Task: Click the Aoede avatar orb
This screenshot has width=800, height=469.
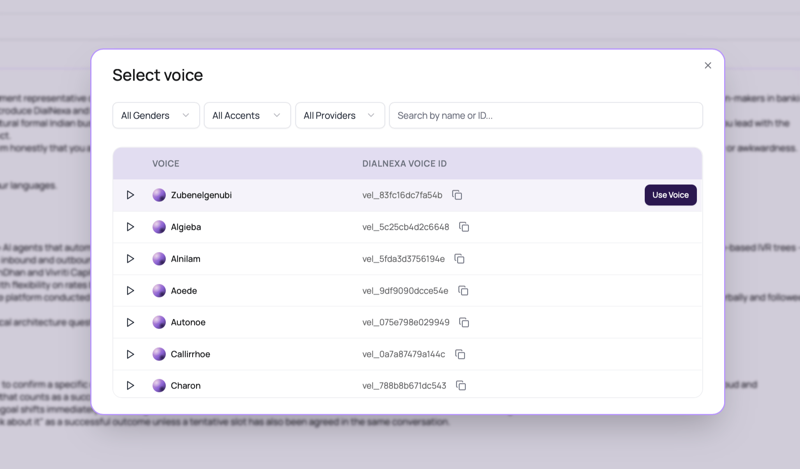Action: pos(159,290)
